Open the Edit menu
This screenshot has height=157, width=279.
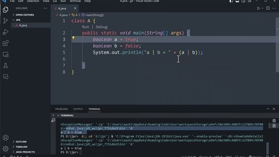(20, 1)
